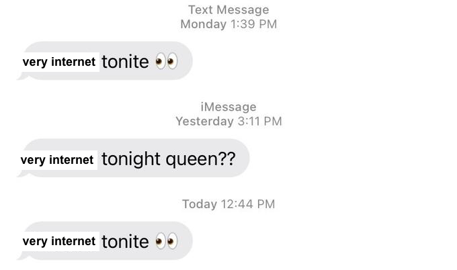
Task: Click the "Monday 1:39 PM" timestamp
Action: point(229,24)
